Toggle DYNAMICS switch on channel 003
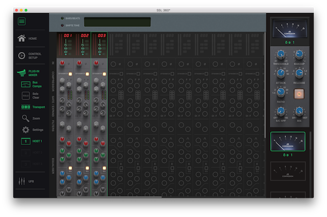Image resolution: width=327 pixels, height=217 pixels. coord(104,74)
